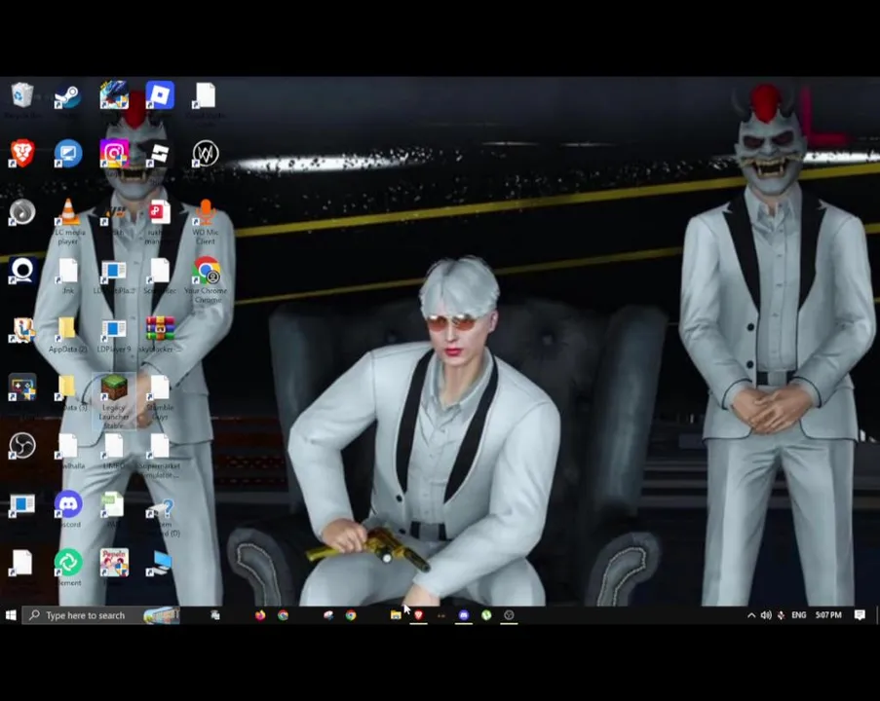This screenshot has width=880, height=701.
Task: Open the Data (3) folder
Action: tap(68, 393)
